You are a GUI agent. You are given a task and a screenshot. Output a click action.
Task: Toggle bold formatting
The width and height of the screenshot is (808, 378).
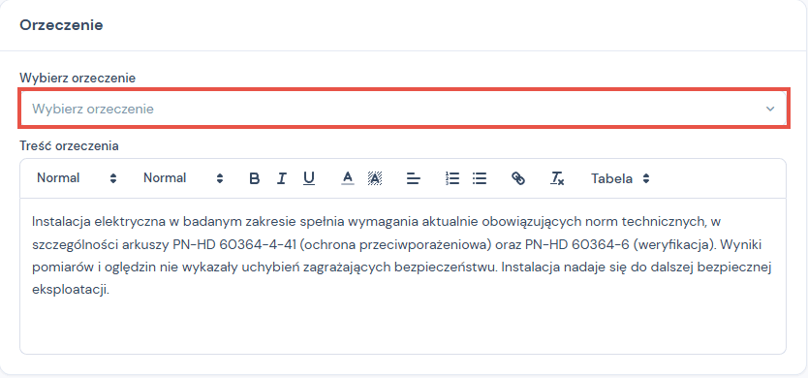click(x=254, y=178)
